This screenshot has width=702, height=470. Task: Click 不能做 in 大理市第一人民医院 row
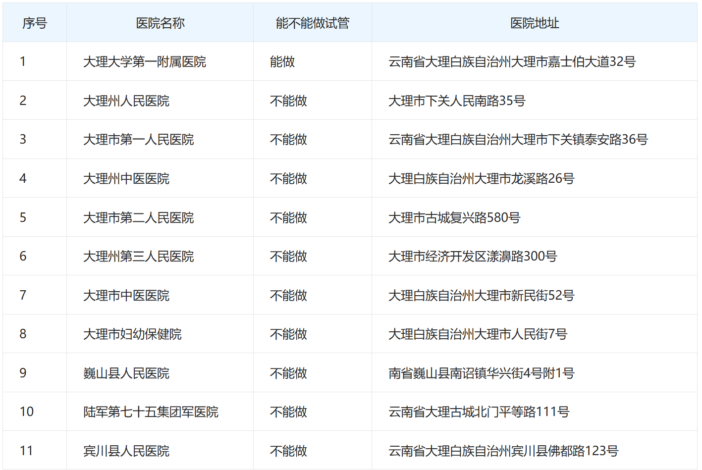288,139
